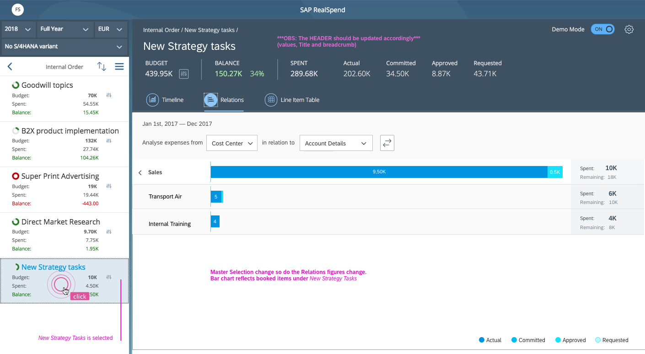
Task: Open budget adjust icon next to 439.95K
Action: point(184,74)
